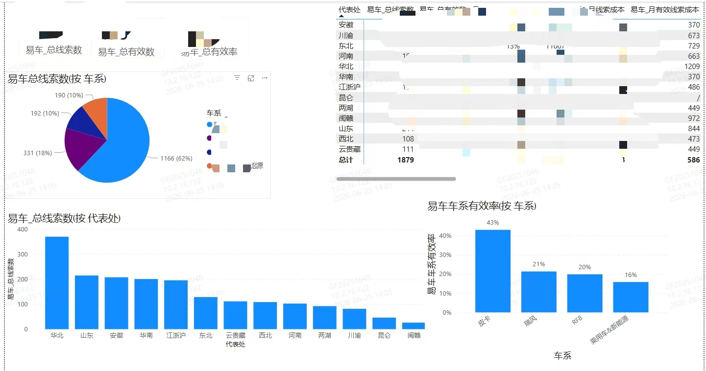706x371 pixels.
Task: Select the 昆仑 bar in 代表处 chart
Action: pos(384,324)
